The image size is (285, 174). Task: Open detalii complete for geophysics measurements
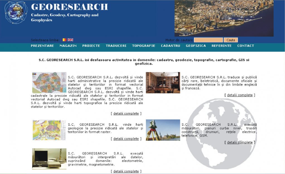(x=126, y=171)
